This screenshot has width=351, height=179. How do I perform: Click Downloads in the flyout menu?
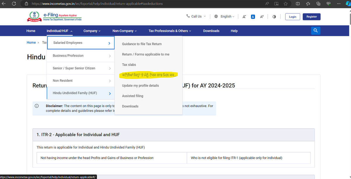tap(130, 106)
